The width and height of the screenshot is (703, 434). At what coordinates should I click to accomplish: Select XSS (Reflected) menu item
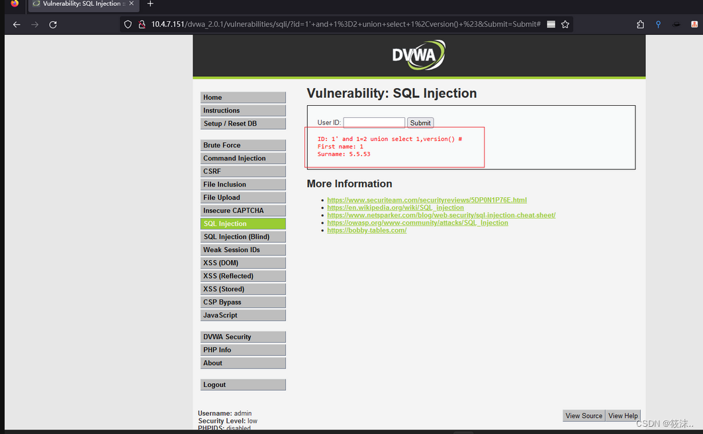243,275
